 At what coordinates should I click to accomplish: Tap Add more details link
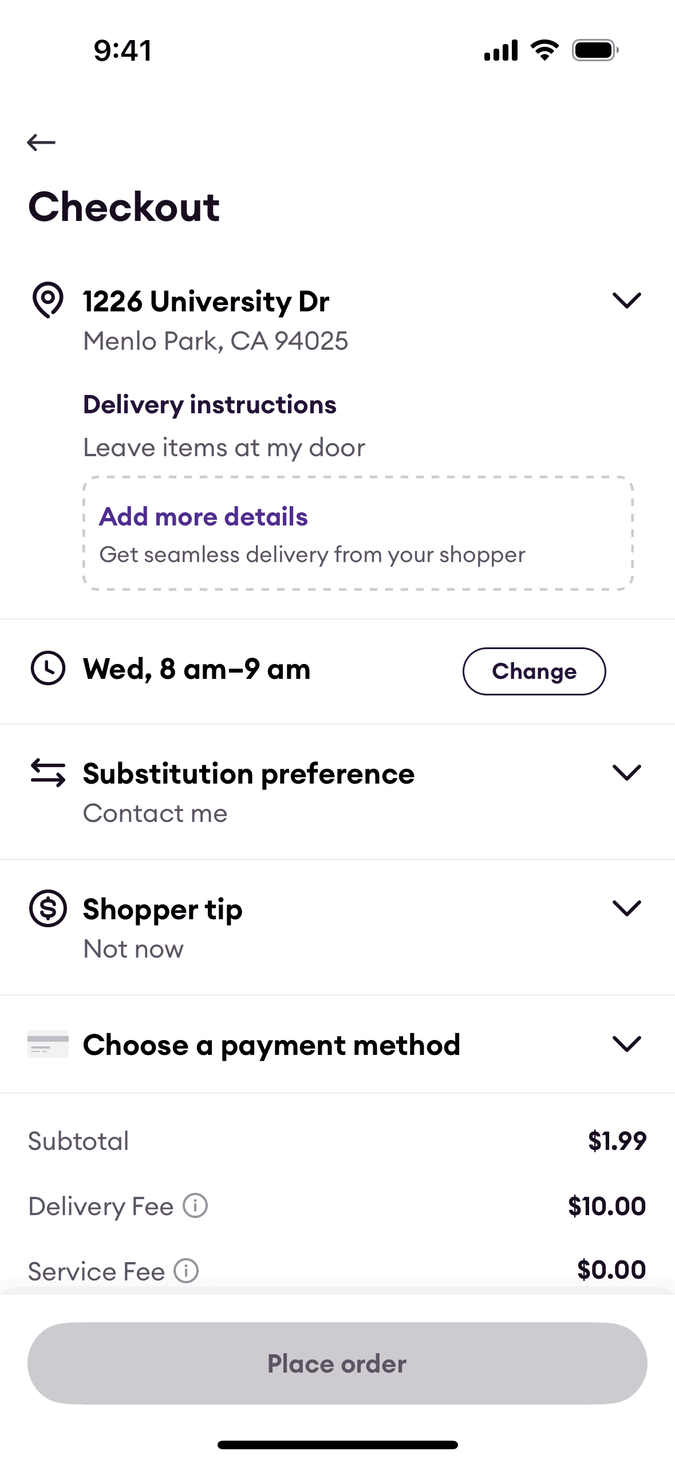click(204, 517)
